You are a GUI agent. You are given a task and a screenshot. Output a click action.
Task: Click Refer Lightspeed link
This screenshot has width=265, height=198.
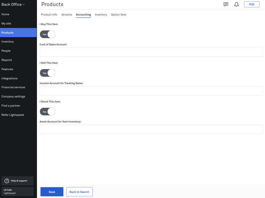click(18, 115)
